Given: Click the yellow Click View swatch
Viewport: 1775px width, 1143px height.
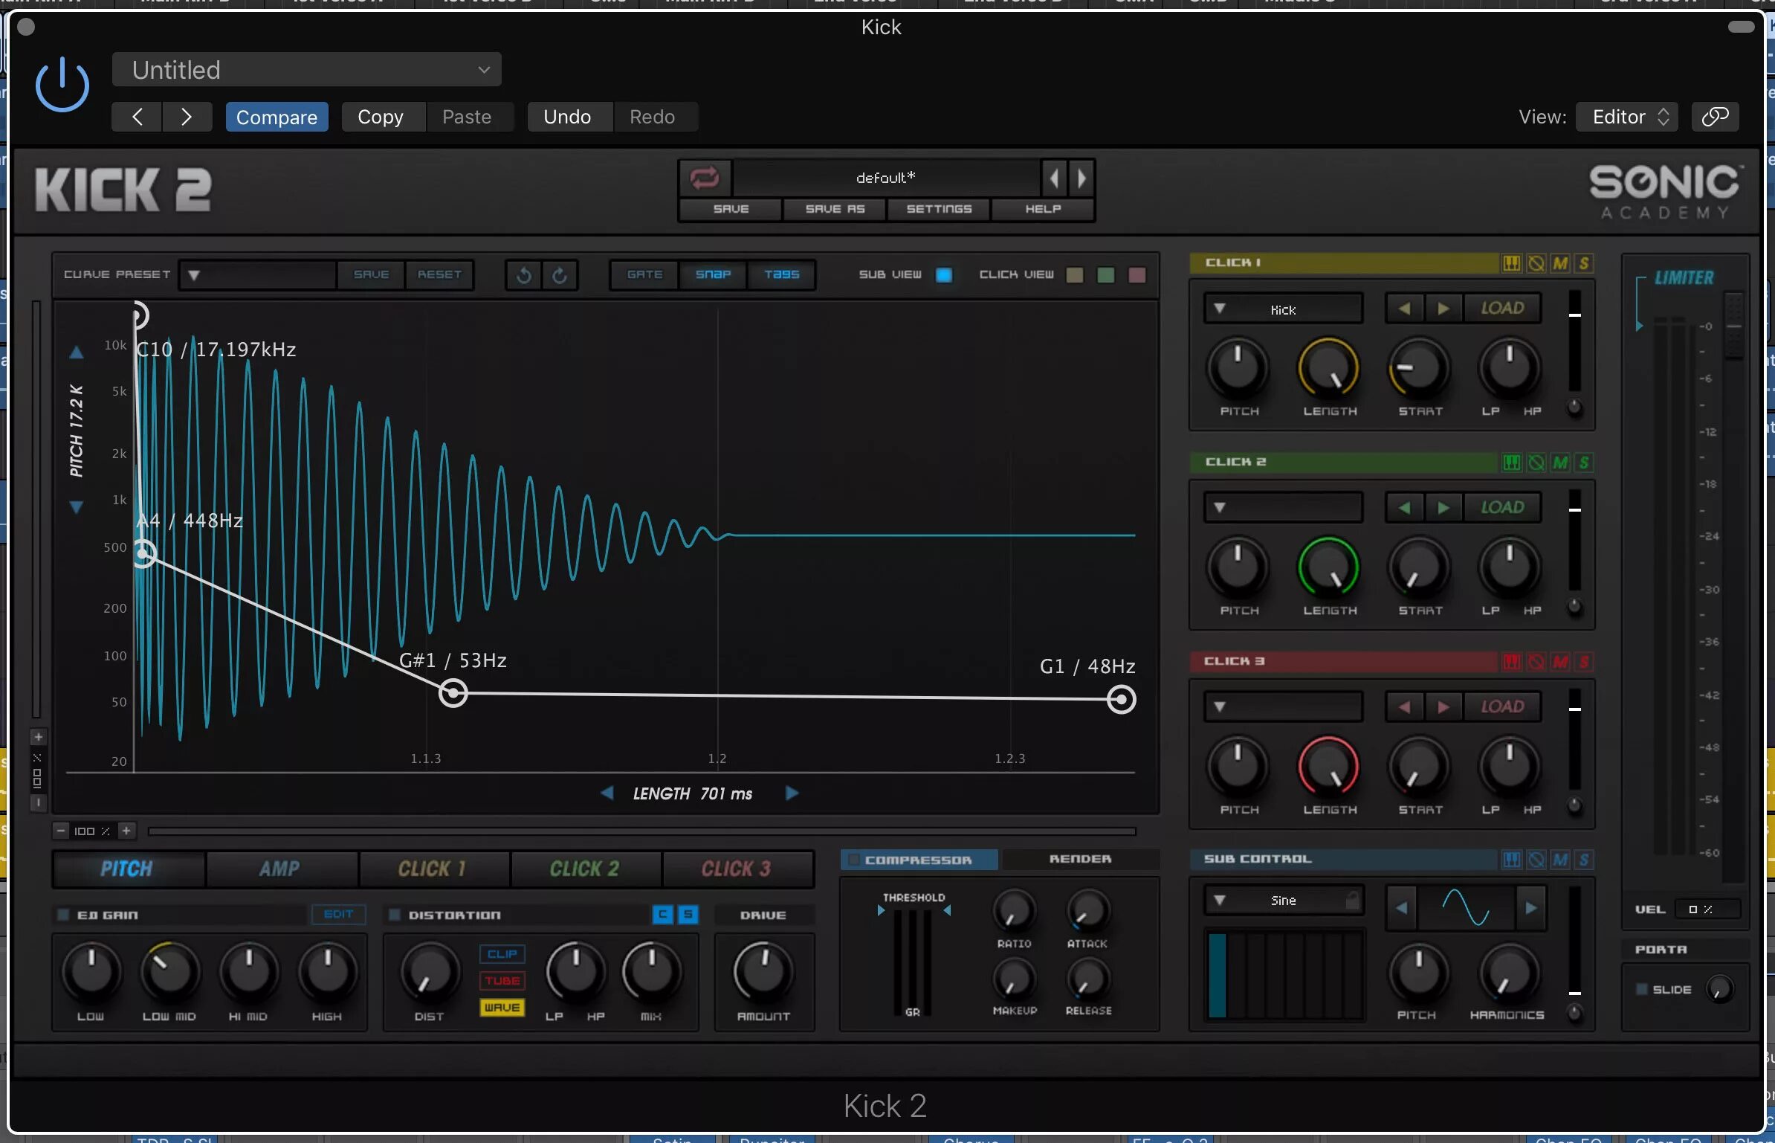Looking at the screenshot, I should (1075, 275).
